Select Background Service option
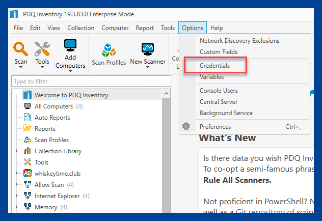This screenshot has height=221, width=322. [226, 113]
